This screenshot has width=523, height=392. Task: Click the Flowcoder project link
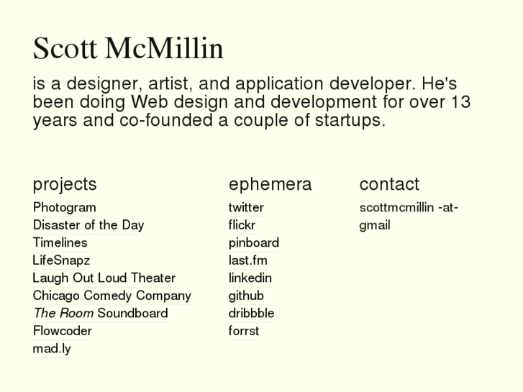click(x=62, y=331)
